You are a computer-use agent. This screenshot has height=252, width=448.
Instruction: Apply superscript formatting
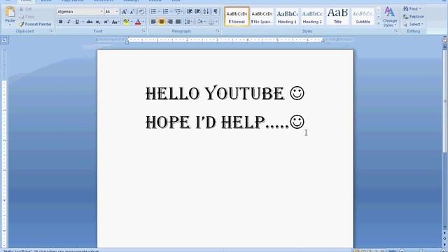(x=106, y=22)
